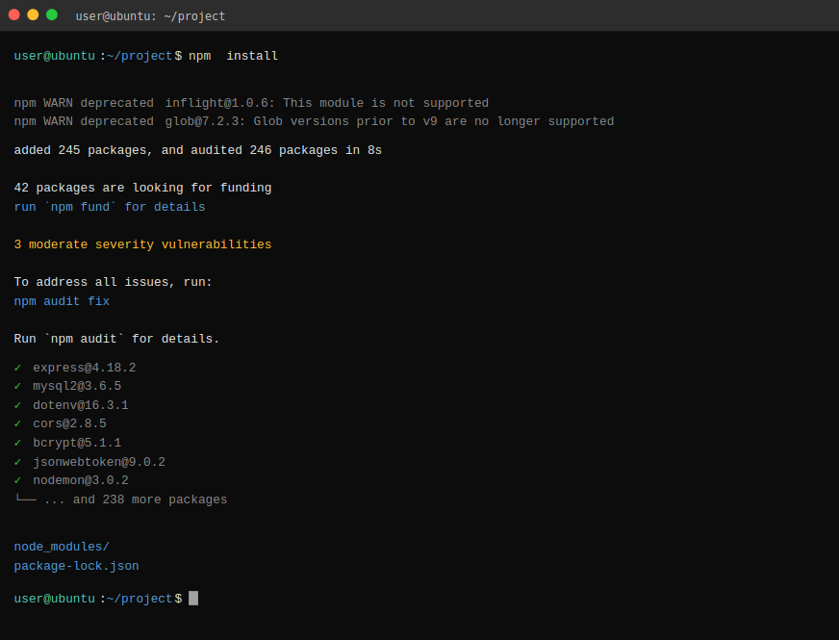
Task: Click the green checkmark beside bcrypt@5.1.1
Action: click(17, 443)
